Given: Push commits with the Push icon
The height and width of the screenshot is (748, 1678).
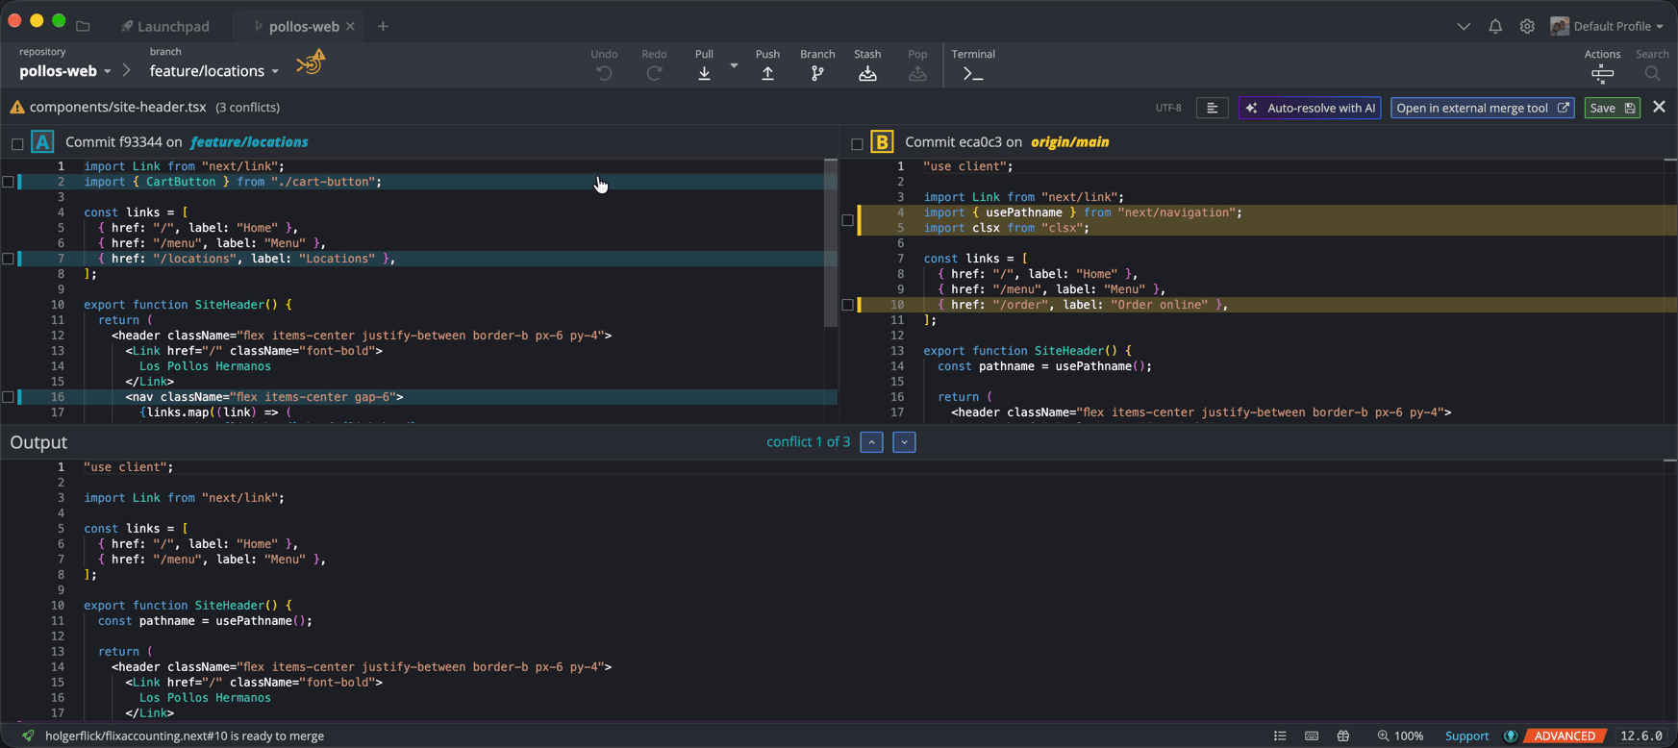Looking at the screenshot, I should [767, 73].
